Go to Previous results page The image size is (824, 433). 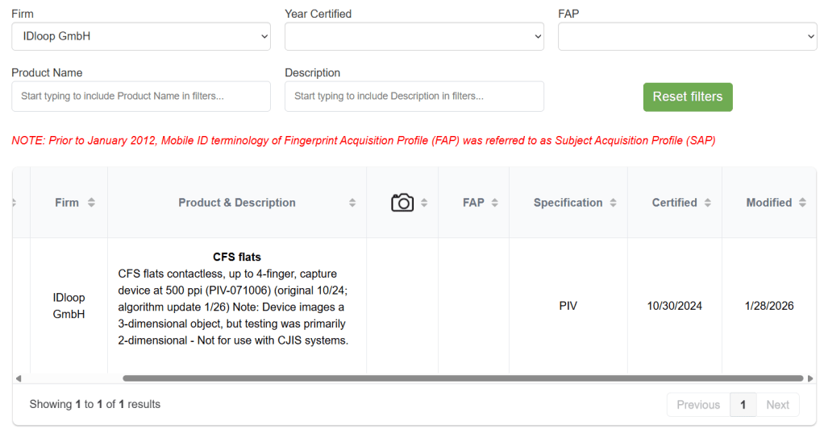click(698, 405)
